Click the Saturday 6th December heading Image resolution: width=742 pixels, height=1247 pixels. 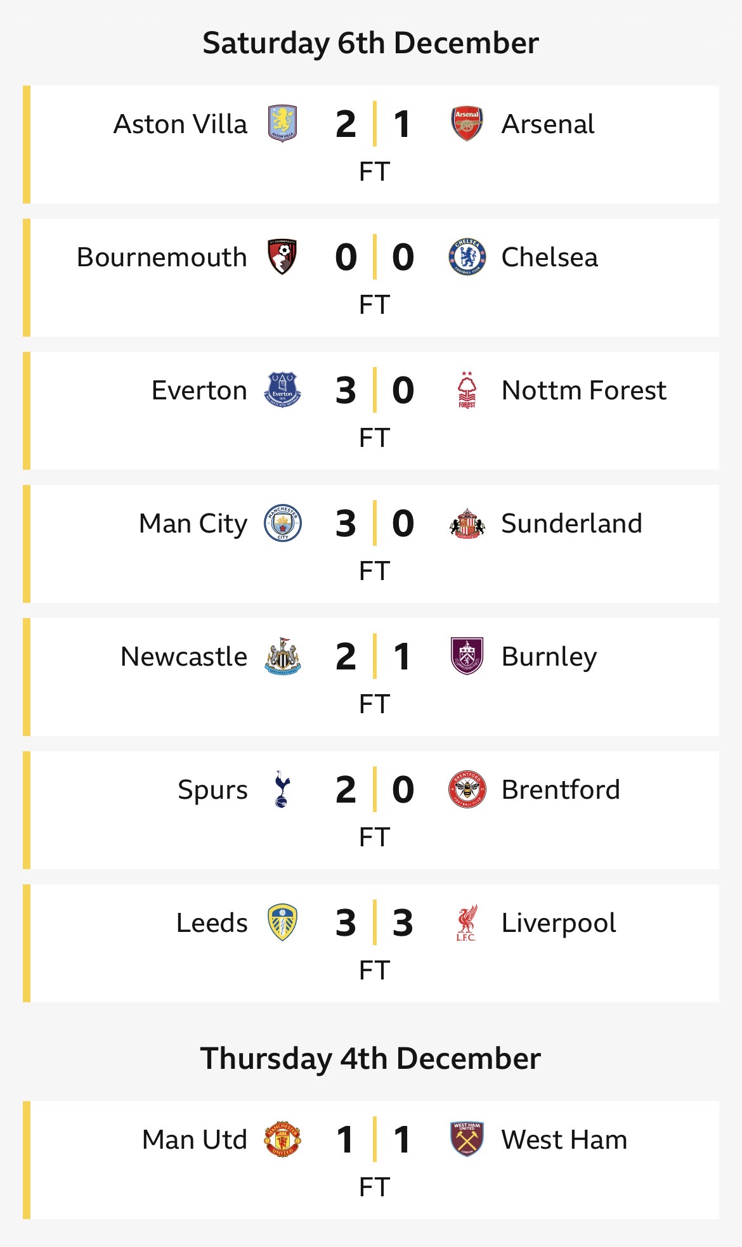pyautogui.click(x=370, y=43)
